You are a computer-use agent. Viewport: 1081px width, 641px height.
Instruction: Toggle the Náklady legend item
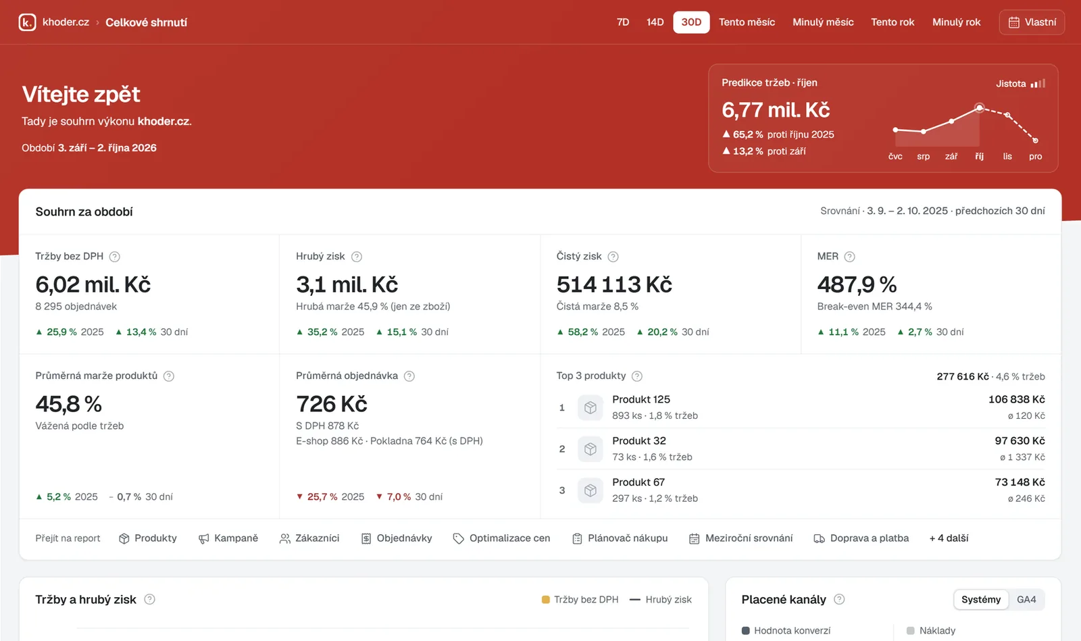[930, 631]
